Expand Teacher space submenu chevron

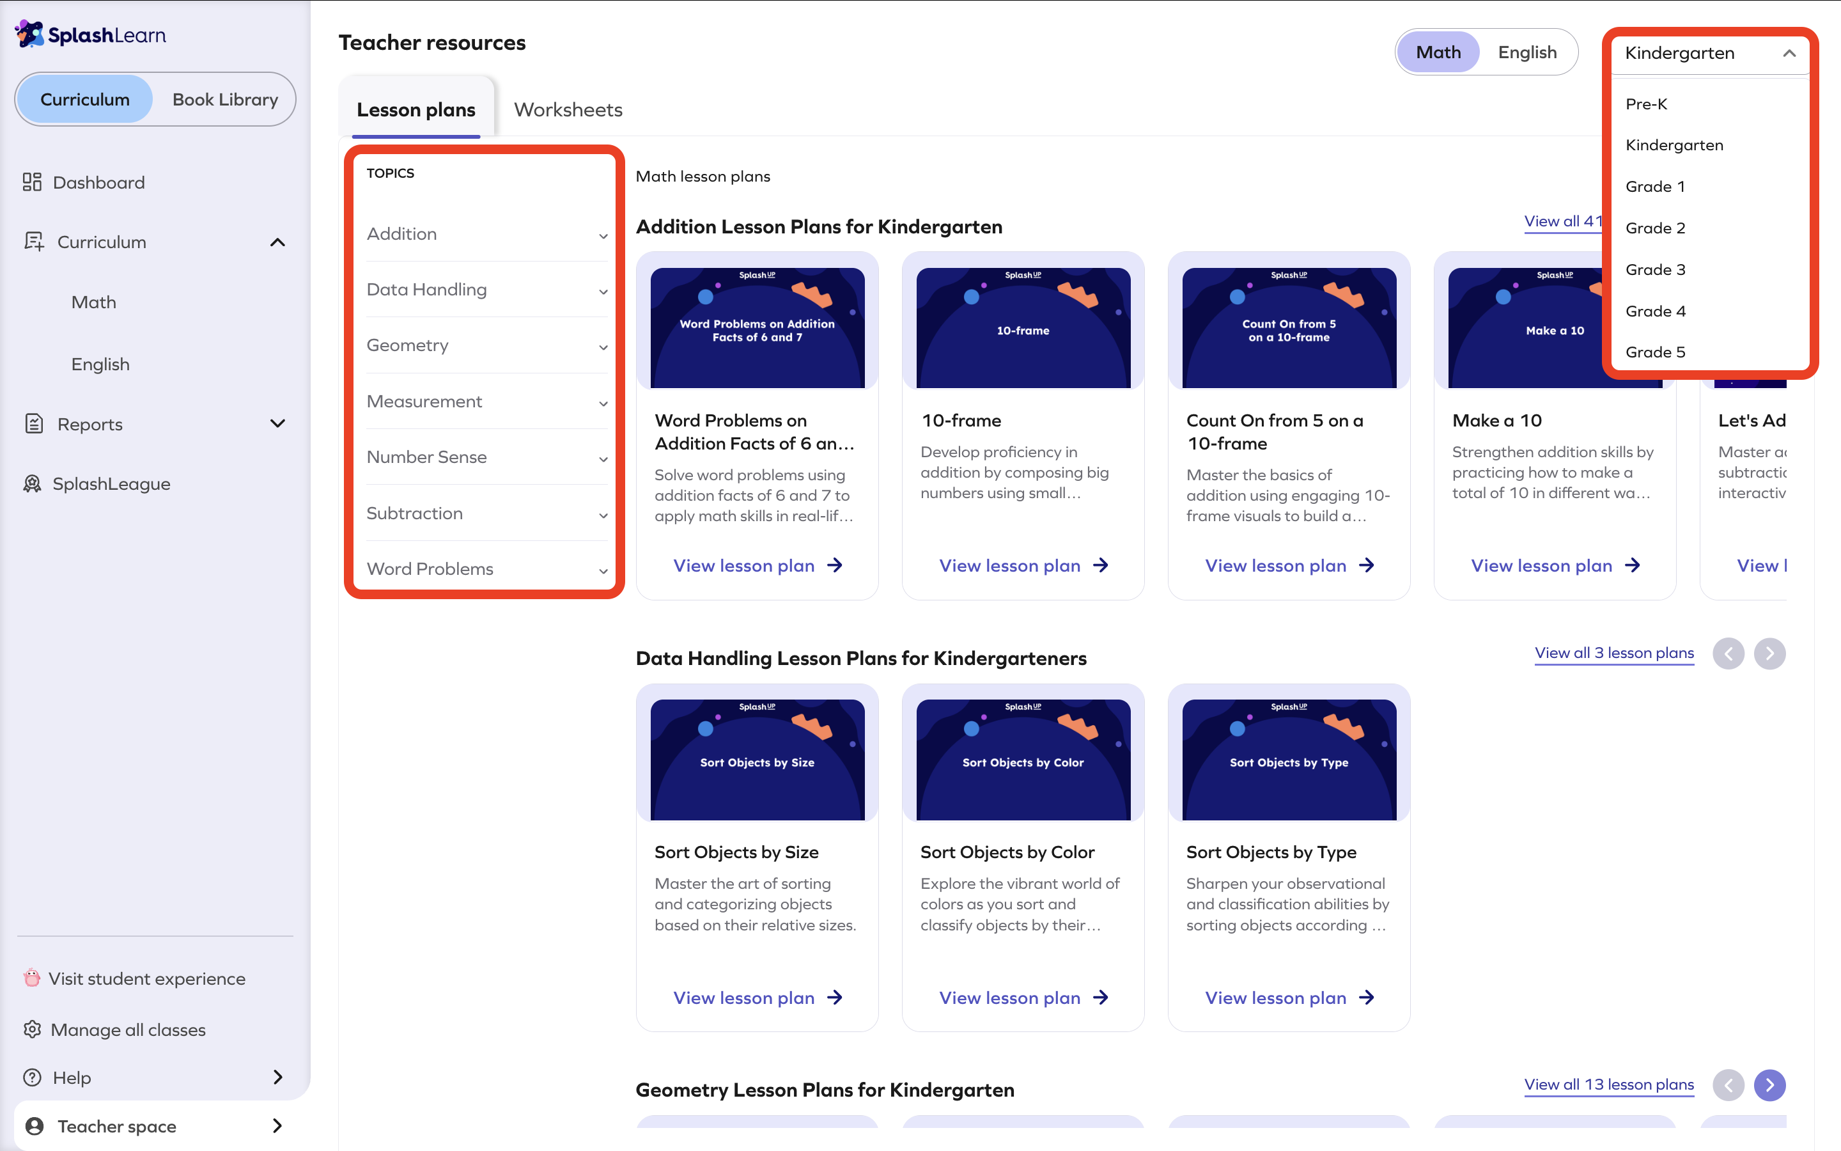[x=277, y=1125]
